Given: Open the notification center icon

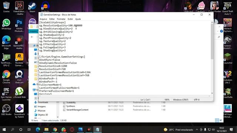Looking at the screenshot, I should (231, 130).
